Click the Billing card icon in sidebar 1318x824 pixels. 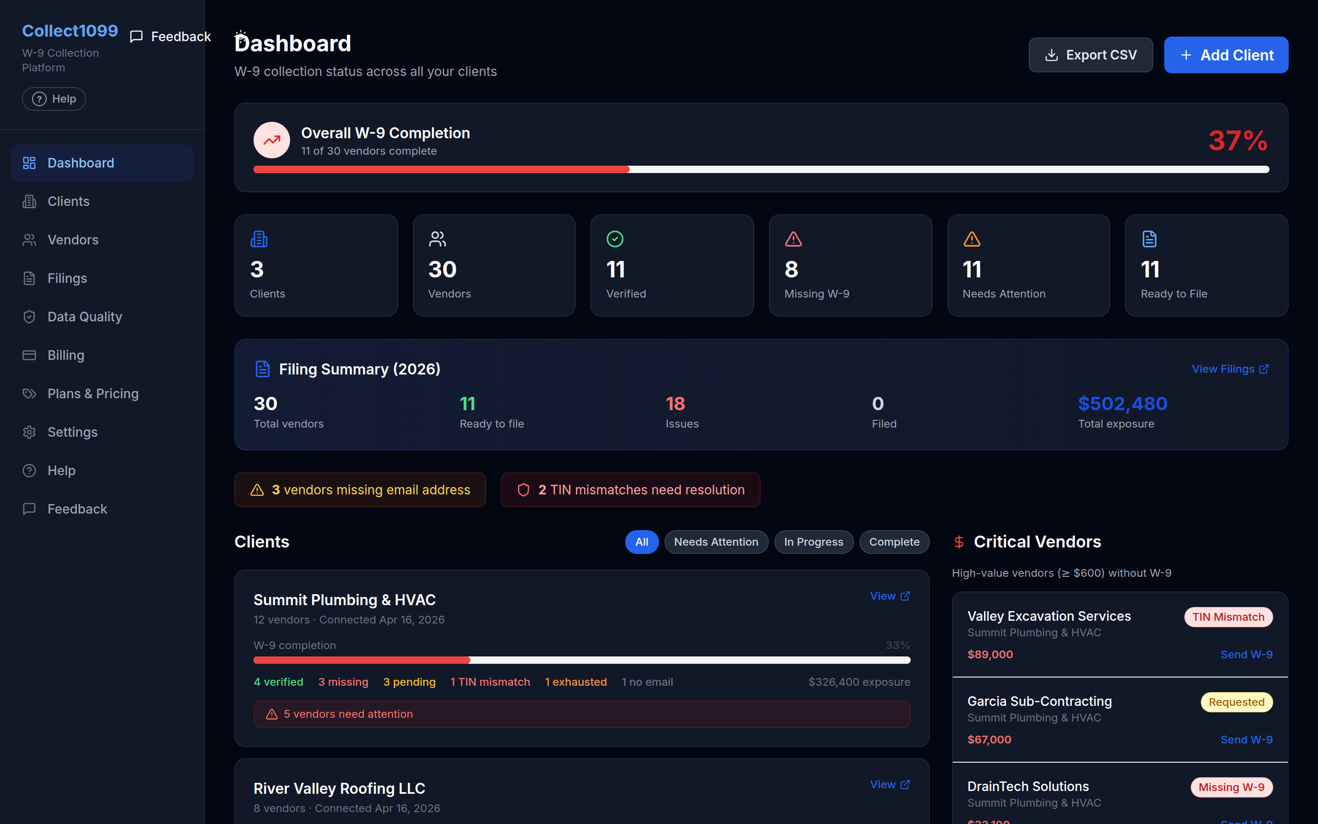(29, 355)
